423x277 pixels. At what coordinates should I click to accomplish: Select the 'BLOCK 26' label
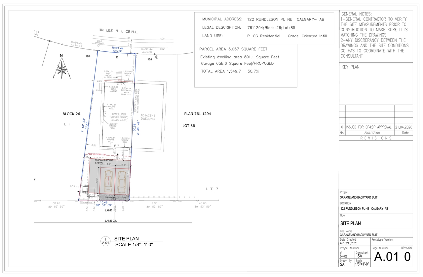tap(71, 114)
